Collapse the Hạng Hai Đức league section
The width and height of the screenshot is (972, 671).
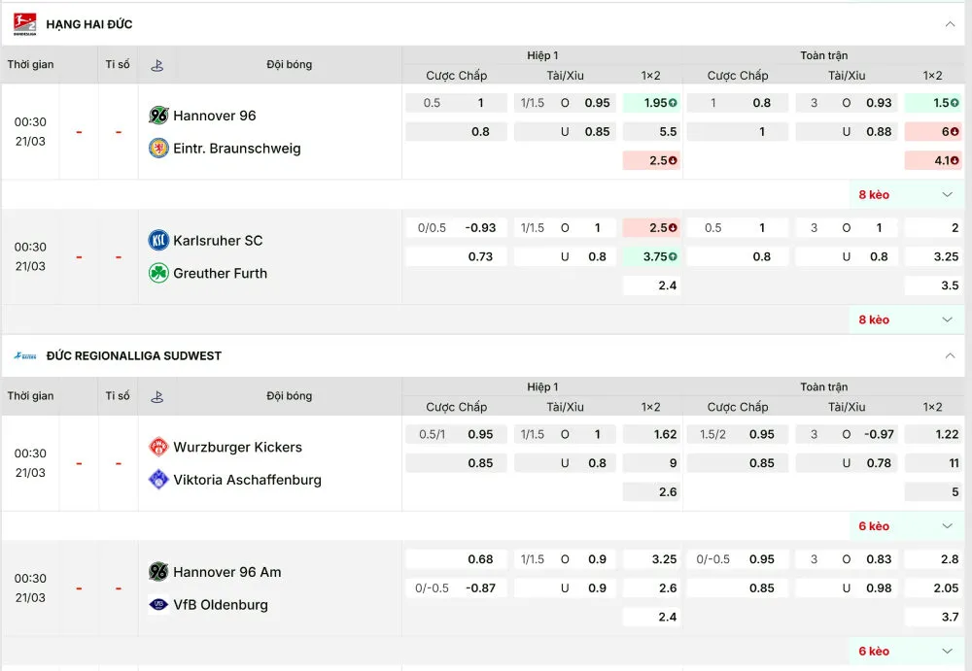[950, 24]
